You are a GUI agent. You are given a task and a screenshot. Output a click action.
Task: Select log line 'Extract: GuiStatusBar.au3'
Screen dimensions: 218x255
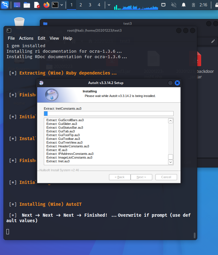point(65,127)
